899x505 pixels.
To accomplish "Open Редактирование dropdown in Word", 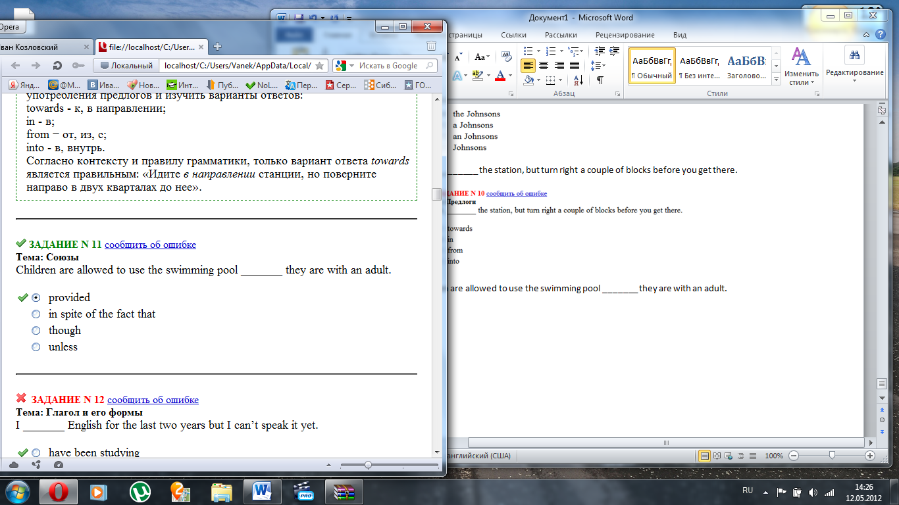I will (x=854, y=64).
